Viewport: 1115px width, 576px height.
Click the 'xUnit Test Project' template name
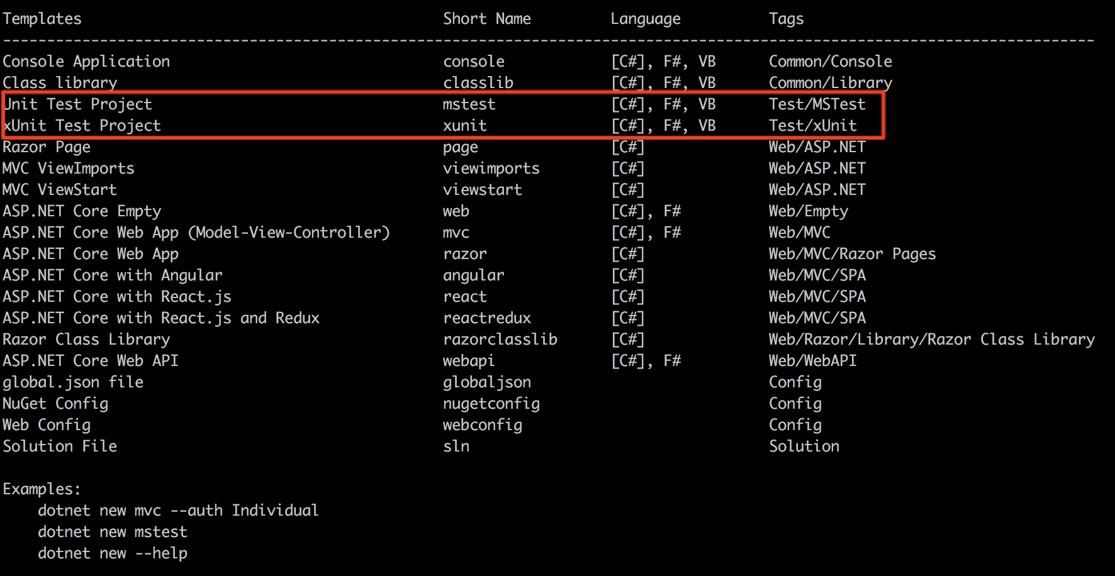pos(82,126)
